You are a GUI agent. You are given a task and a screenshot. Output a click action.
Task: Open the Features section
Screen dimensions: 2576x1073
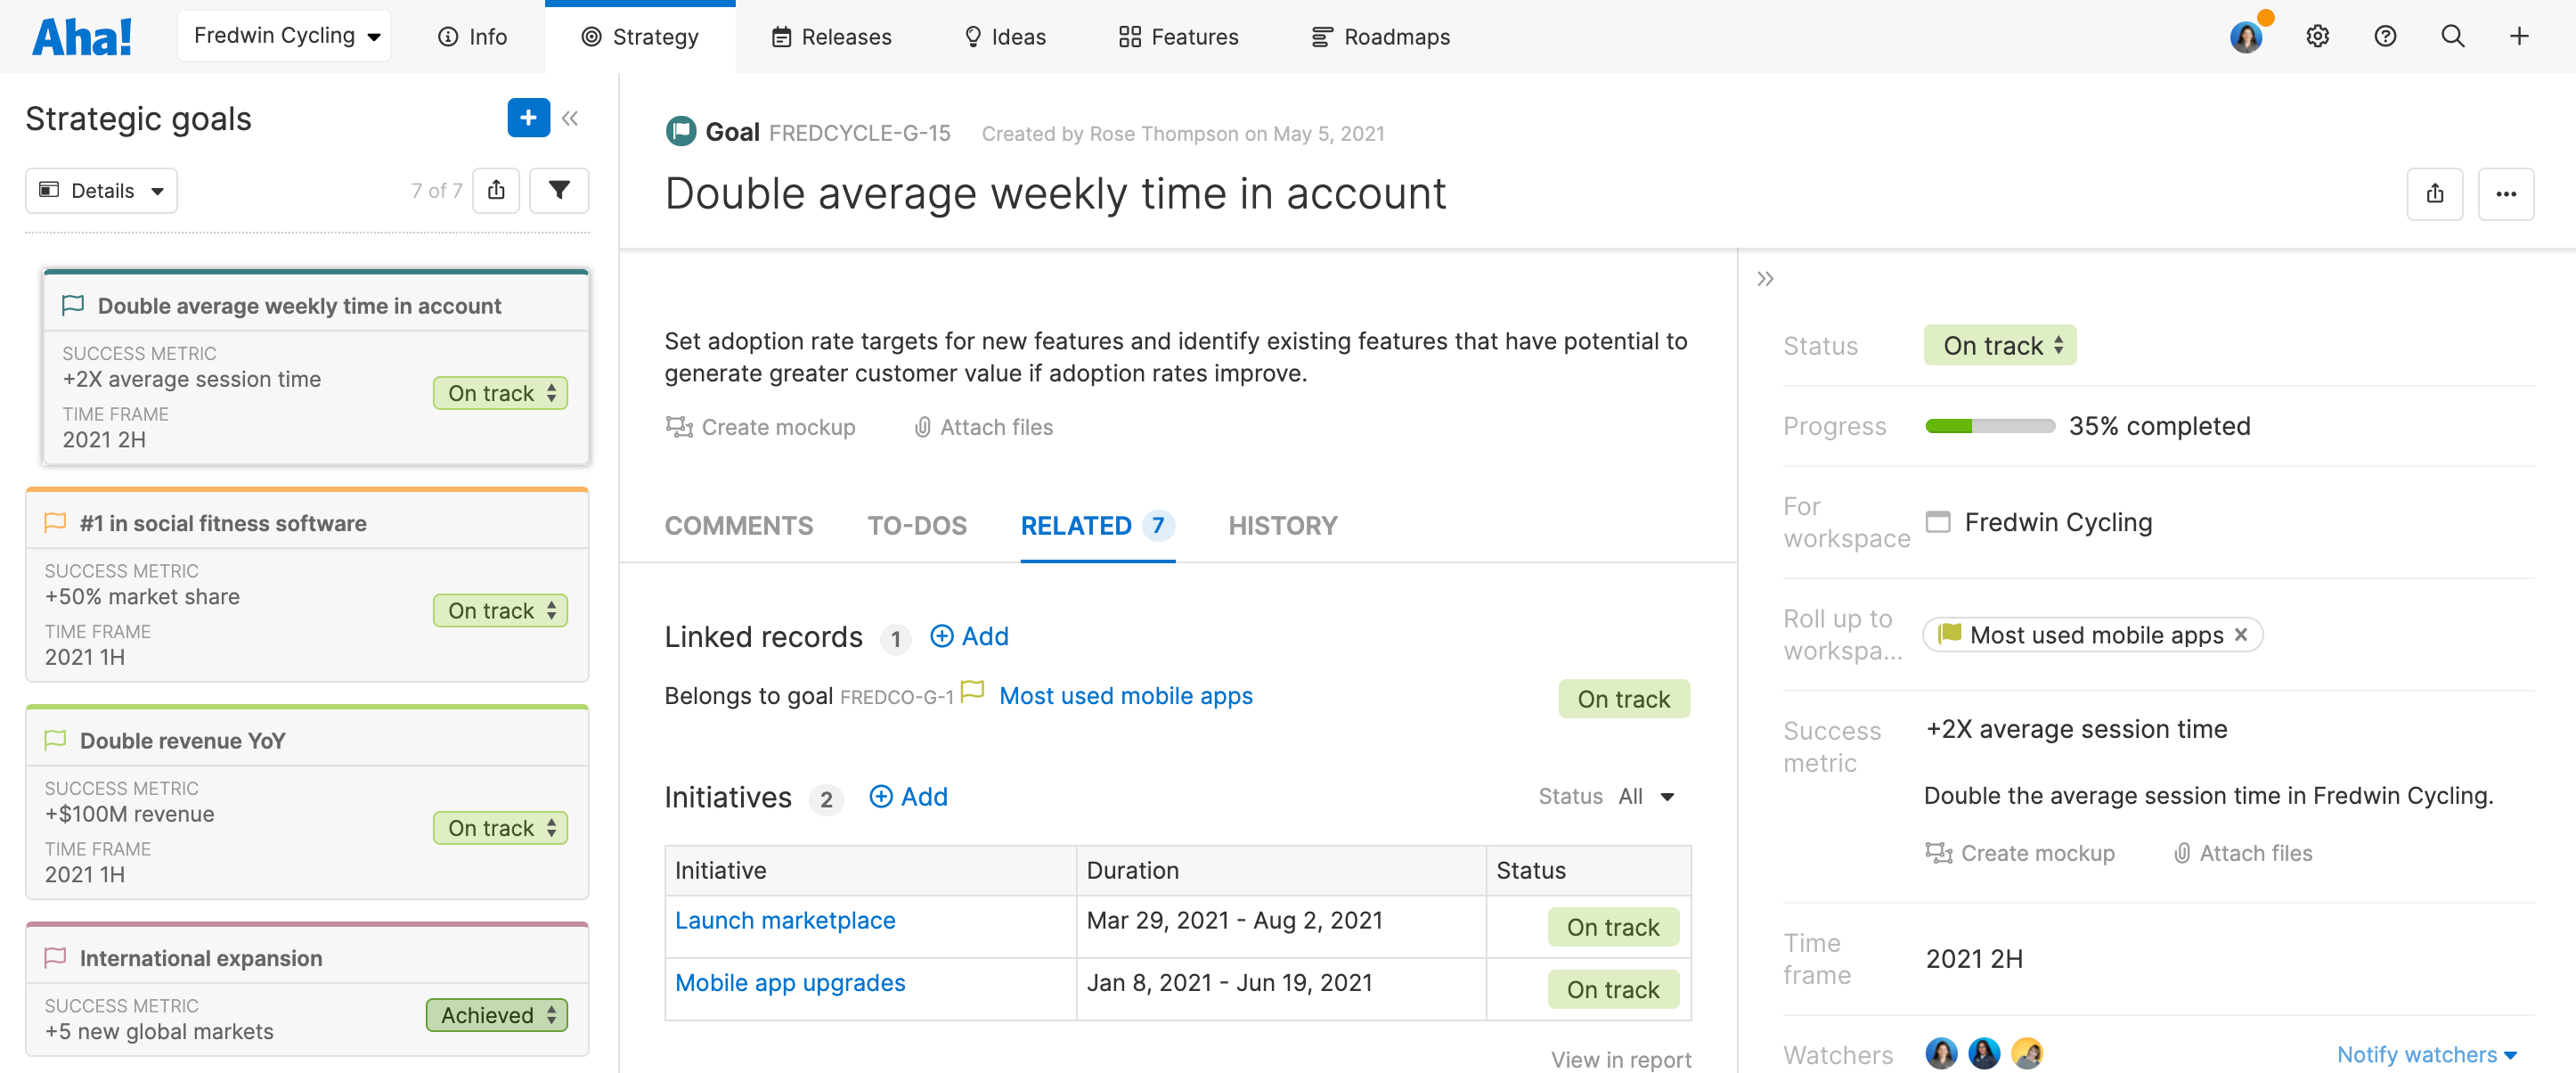point(1177,36)
